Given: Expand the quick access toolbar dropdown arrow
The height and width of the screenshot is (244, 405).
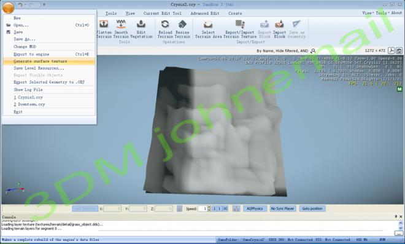Looking at the screenshot, I should (44, 5).
